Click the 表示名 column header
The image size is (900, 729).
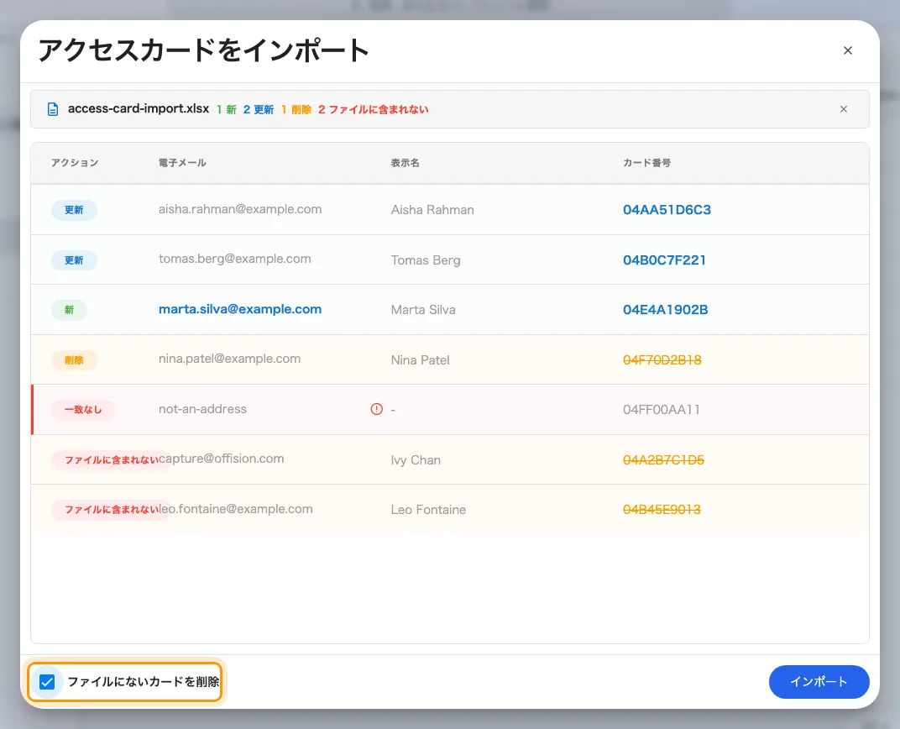pos(405,163)
